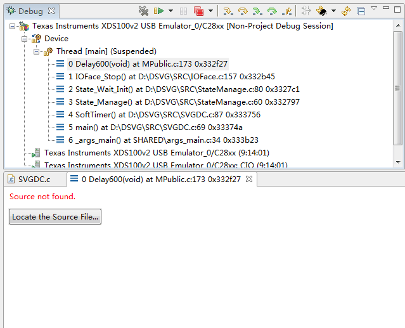Select the Device tree row

56,39
